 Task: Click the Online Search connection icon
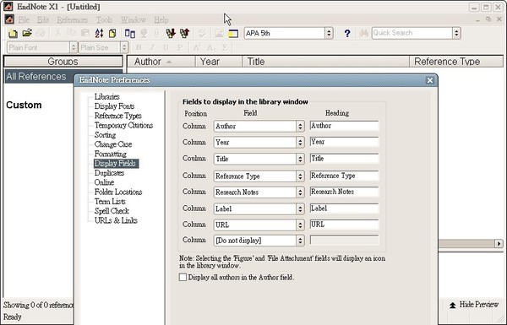tap(144, 33)
